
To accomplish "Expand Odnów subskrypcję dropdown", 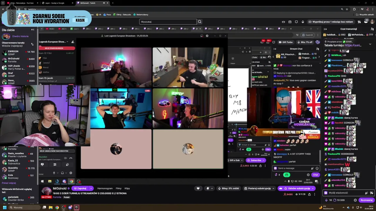I will tap(313, 188).
